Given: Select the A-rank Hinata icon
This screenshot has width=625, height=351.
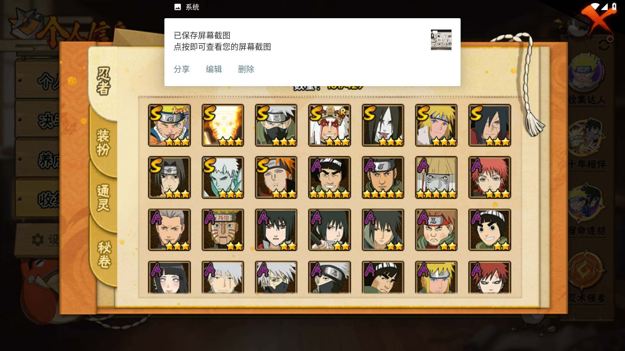Looking at the screenshot, I should click(x=169, y=277).
